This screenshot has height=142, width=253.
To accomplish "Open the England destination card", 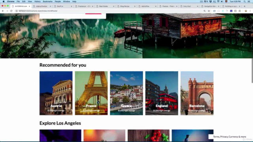I will click(x=162, y=93).
